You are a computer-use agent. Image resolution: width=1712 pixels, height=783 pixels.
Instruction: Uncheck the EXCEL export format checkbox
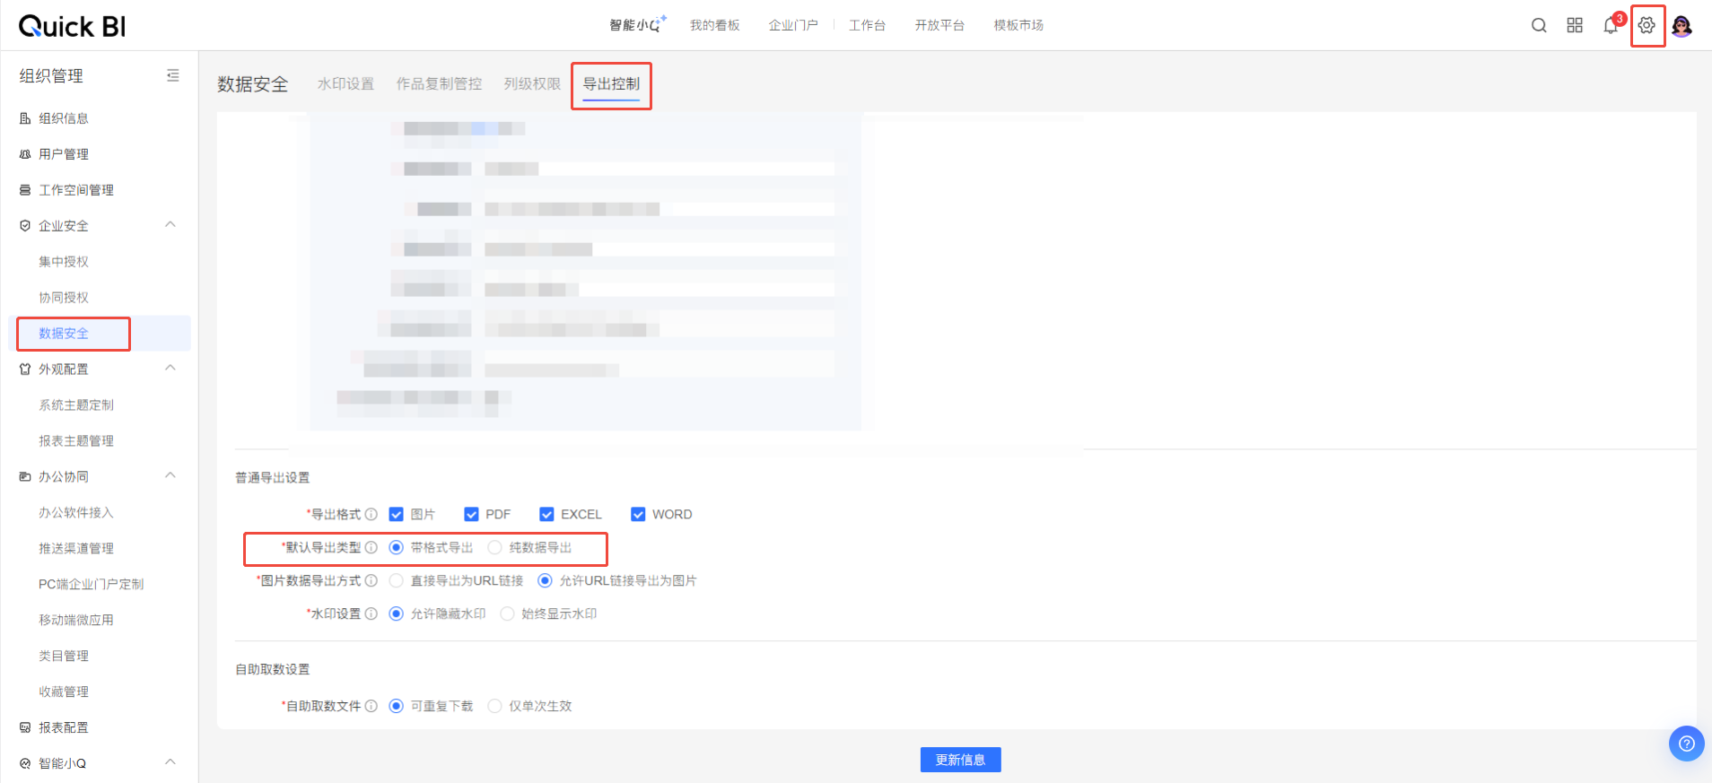coord(546,514)
